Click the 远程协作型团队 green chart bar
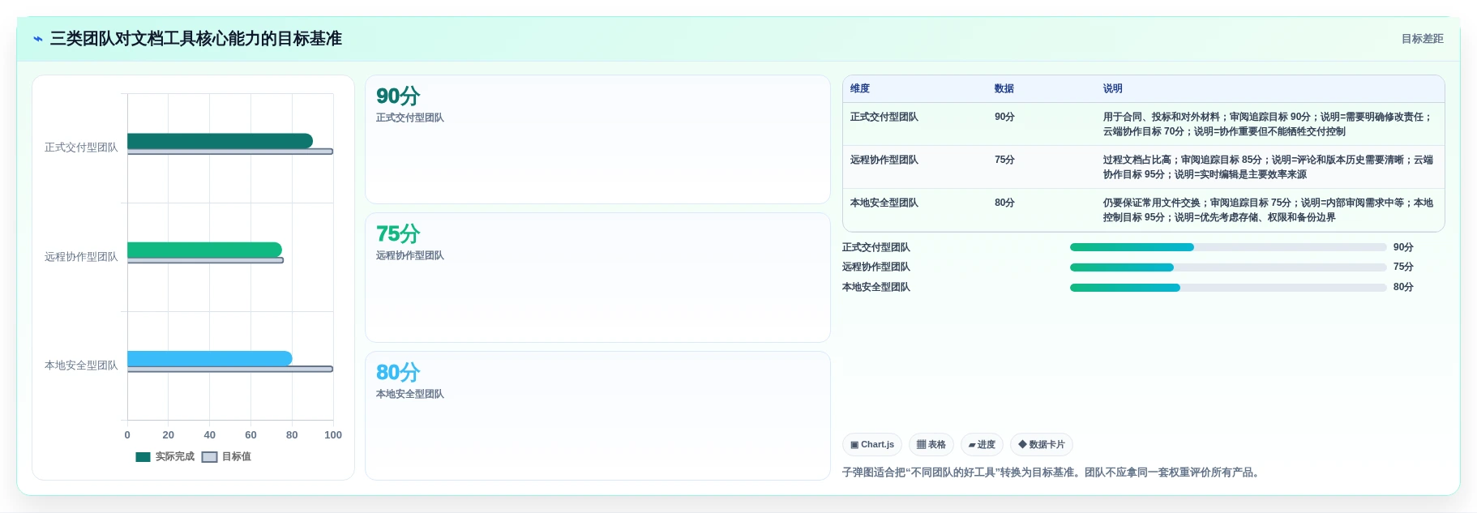The height and width of the screenshot is (513, 1477). pos(204,250)
